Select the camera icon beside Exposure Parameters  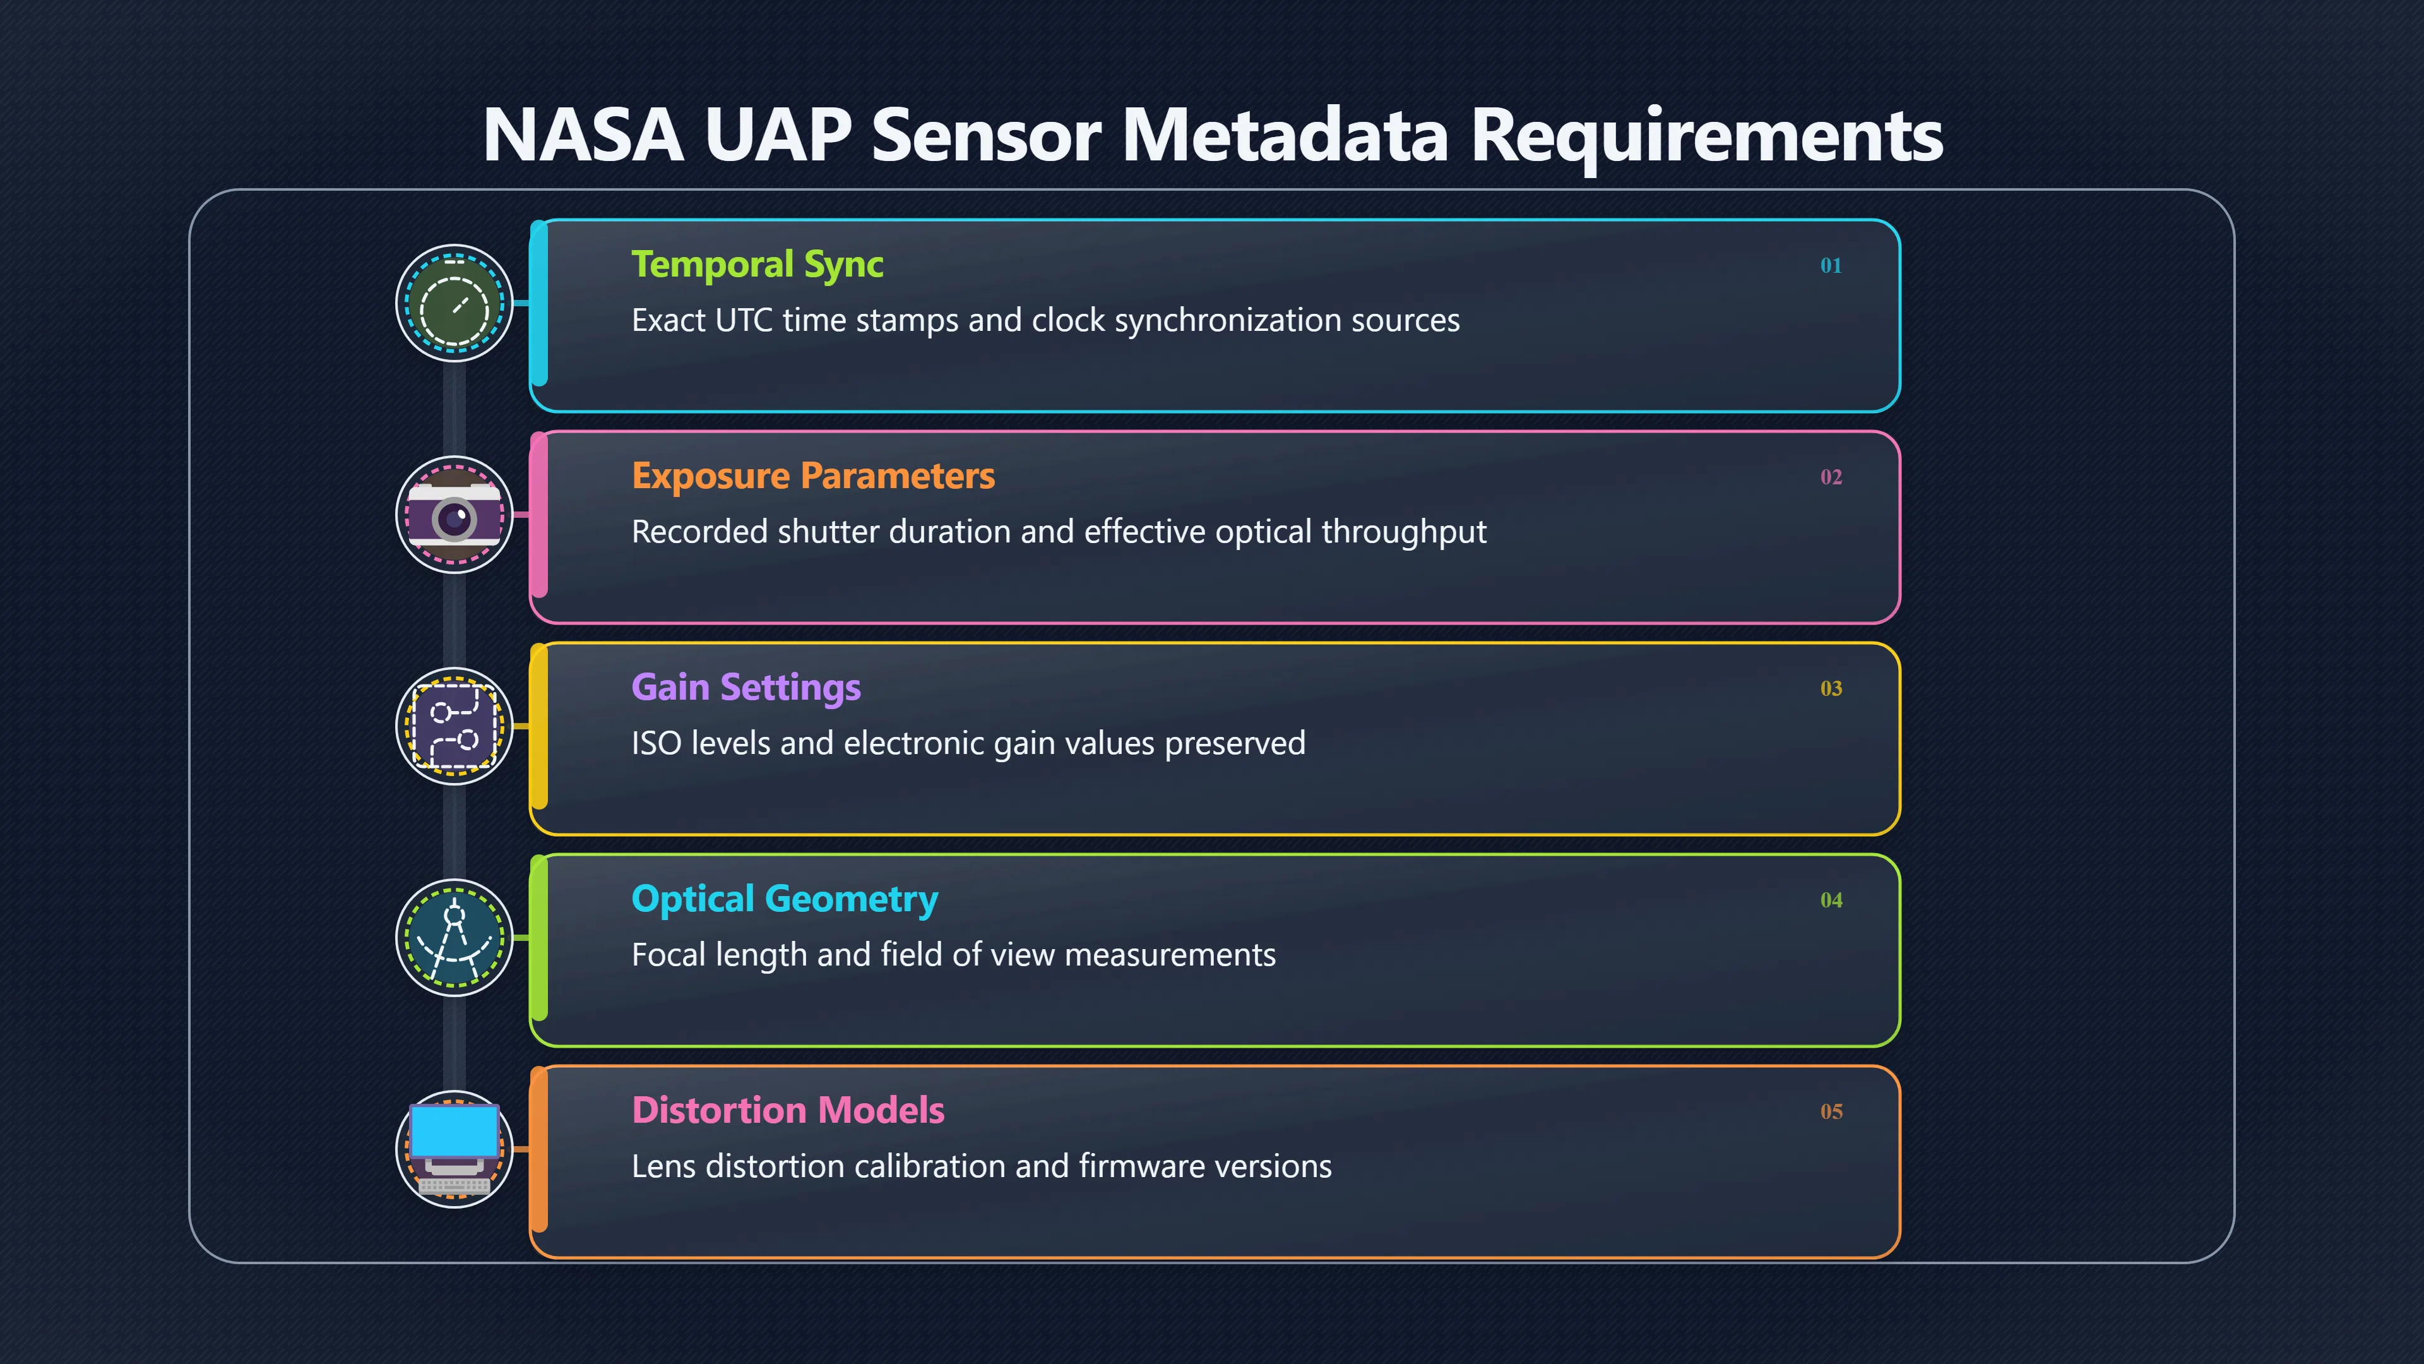click(x=454, y=515)
